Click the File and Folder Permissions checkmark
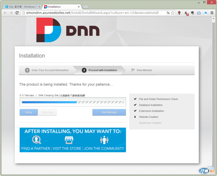Viewport: 217px width, 176px height. 135,99
